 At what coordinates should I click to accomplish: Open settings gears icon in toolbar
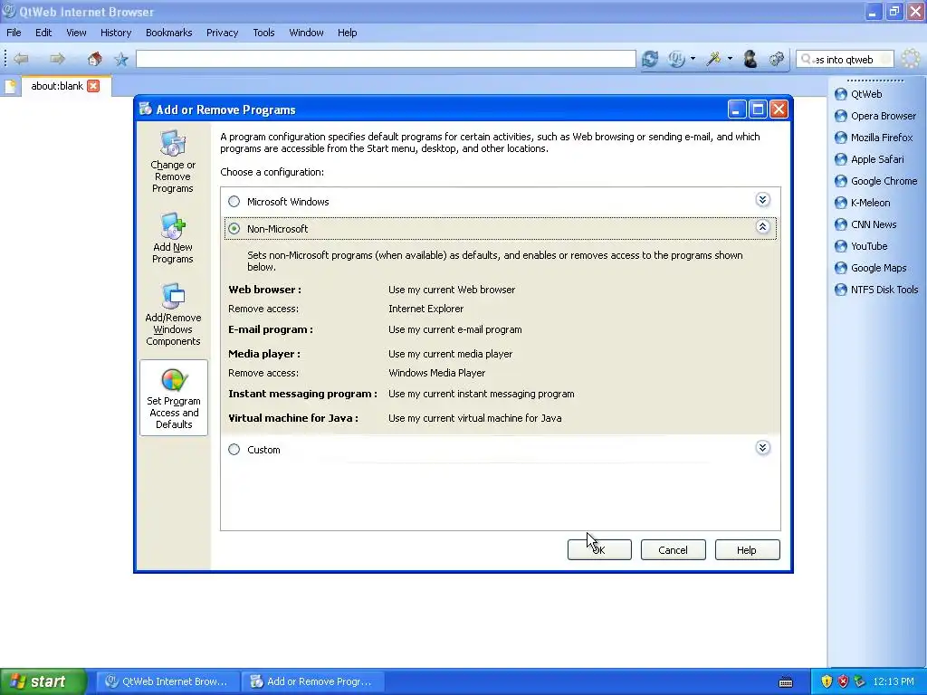coord(776,59)
